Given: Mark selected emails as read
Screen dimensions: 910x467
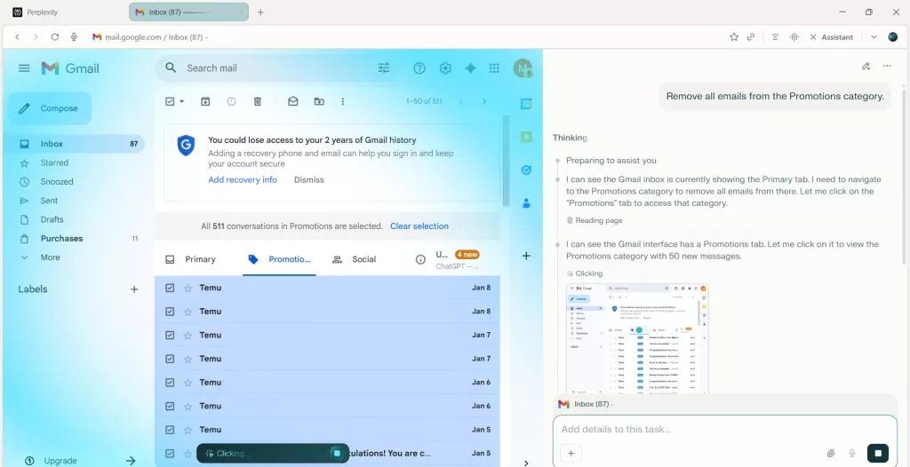Looking at the screenshot, I should coord(293,101).
